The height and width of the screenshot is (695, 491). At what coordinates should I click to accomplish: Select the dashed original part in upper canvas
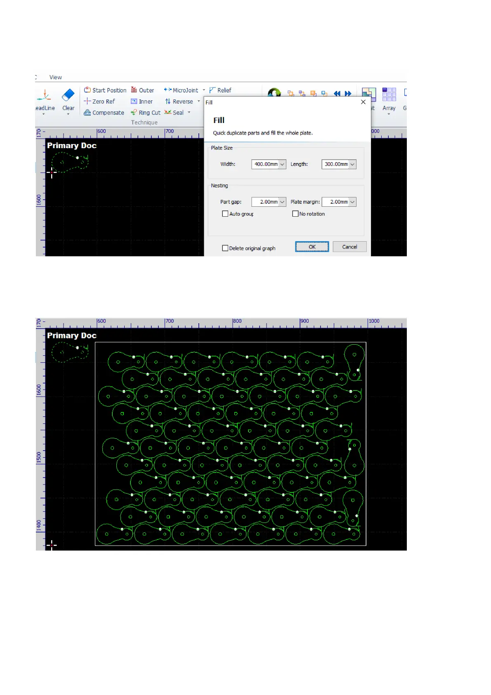pos(70,162)
